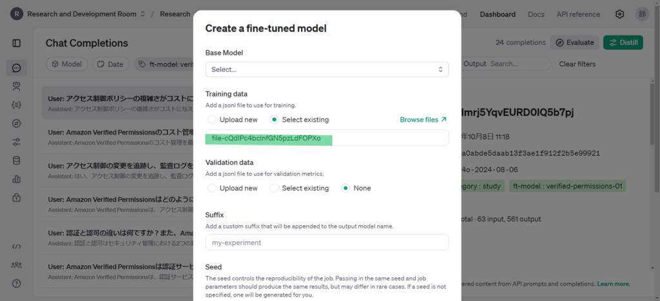
Task: Select None for validation data
Action: (346, 188)
